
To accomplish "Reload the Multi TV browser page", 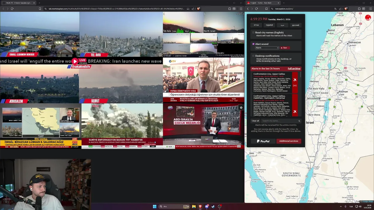I will pos(12,9).
